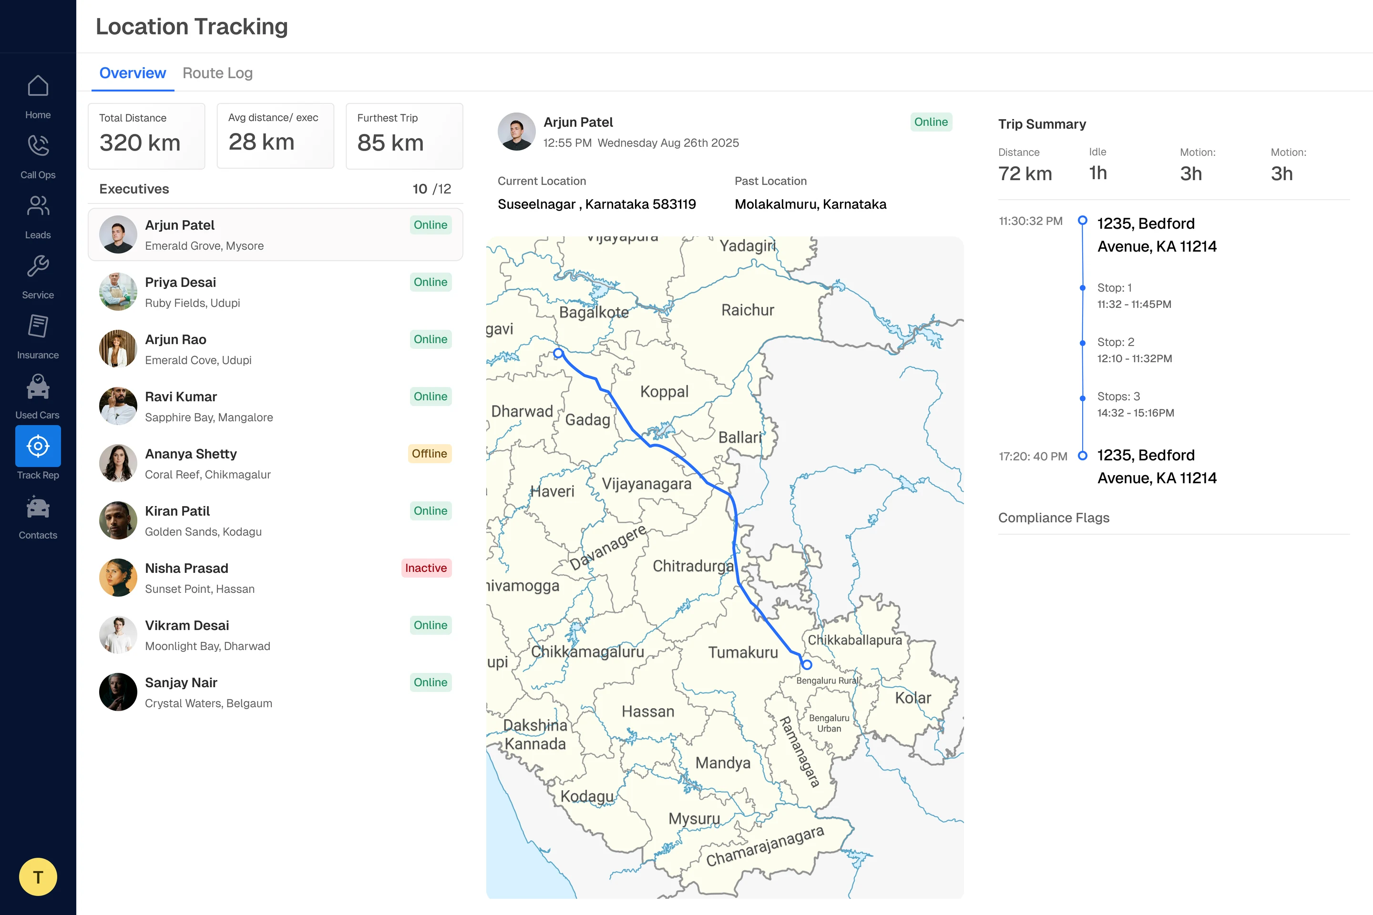The height and width of the screenshot is (915, 1373).
Task: Click the Idle 1h value
Action: tap(1098, 173)
